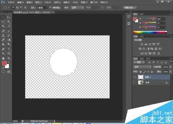Select the Move tool in toolbox
This screenshot has height=124, width=173.
tap(9, 17)
